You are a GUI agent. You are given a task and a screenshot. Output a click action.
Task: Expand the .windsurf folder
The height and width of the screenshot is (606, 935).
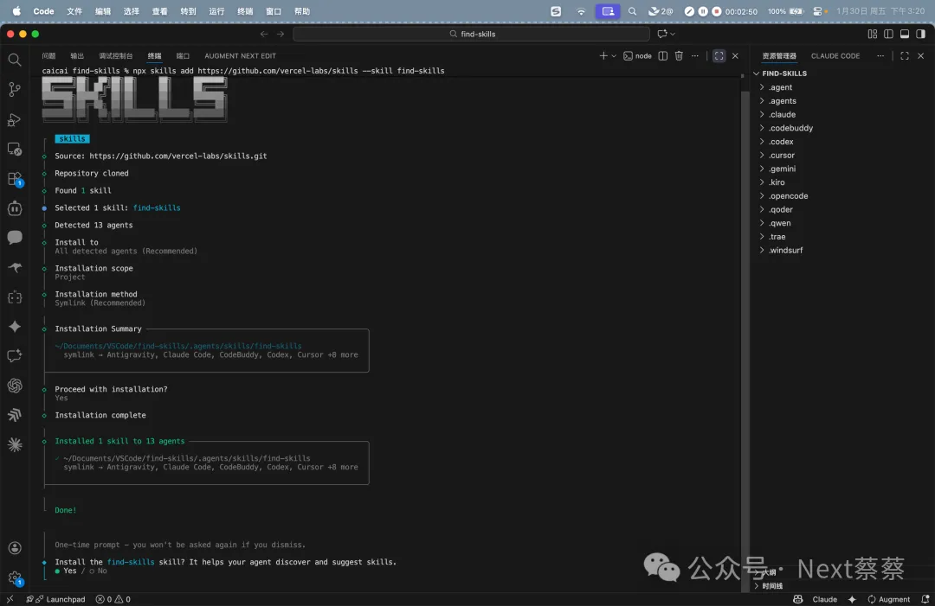(785, 251)
